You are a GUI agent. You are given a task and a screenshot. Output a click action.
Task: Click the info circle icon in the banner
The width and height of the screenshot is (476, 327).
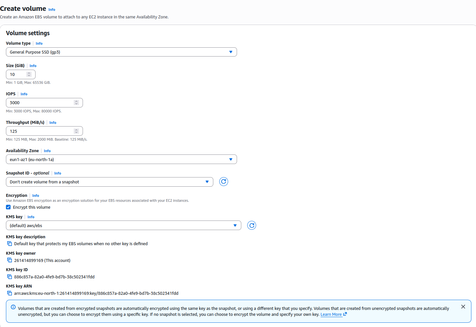(13, 307)
